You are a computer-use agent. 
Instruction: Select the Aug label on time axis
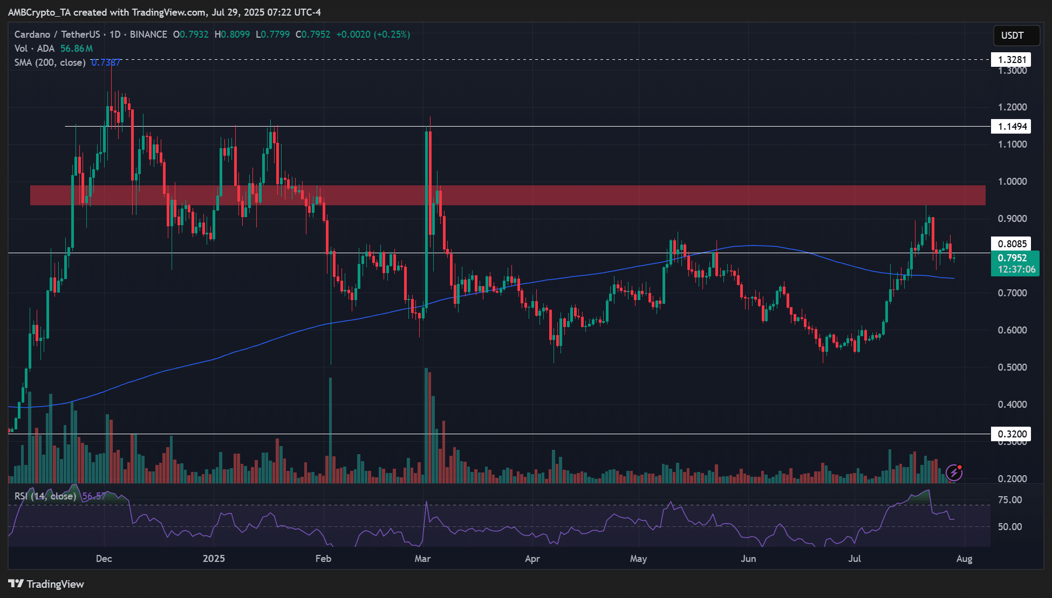click(964, 559)
